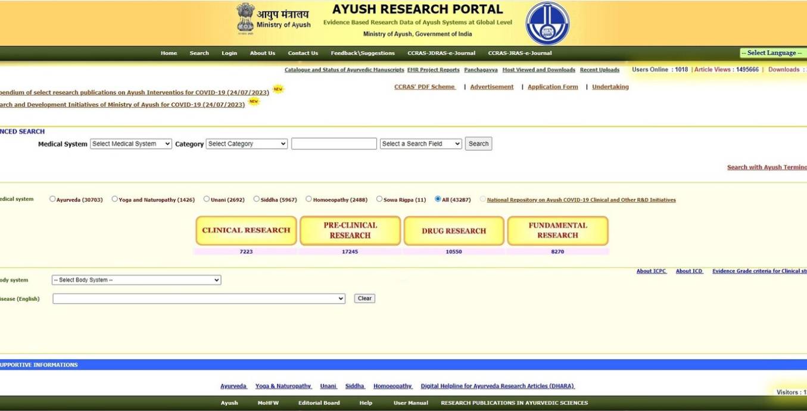
Task: Open Digital Helpline for Ayurveda Research Articles
Action: coord(498,386)
